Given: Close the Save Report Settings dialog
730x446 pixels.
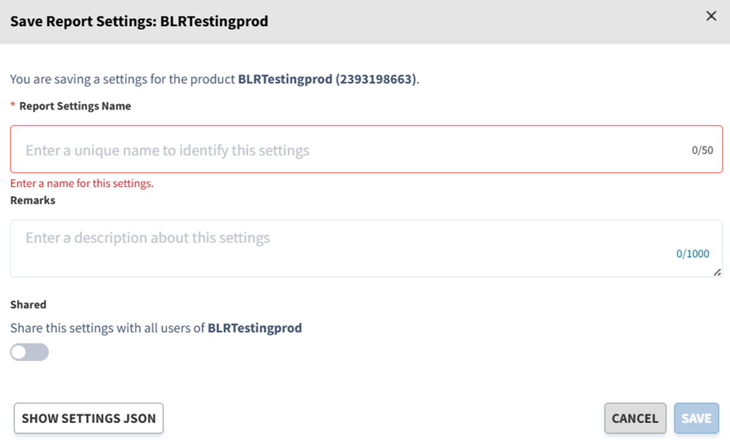Looking at the screenshot, I should tap(711, 16).
